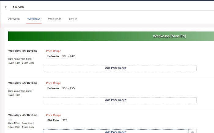This screenshot has height=133, width=214.
Task: Select the Between label in the 8hr Daytime row
Action: [53, 56]
